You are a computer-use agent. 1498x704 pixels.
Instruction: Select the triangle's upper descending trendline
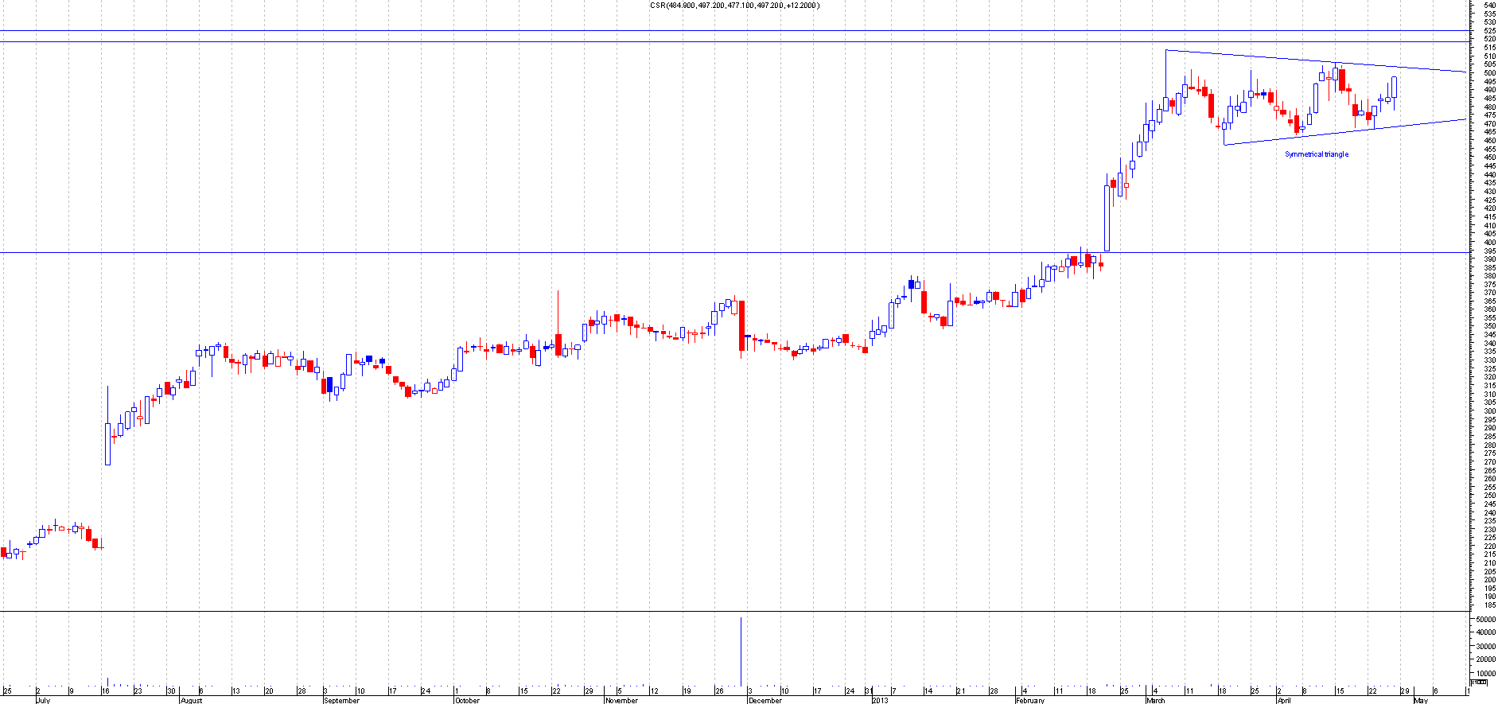[x=1313, y=61]
